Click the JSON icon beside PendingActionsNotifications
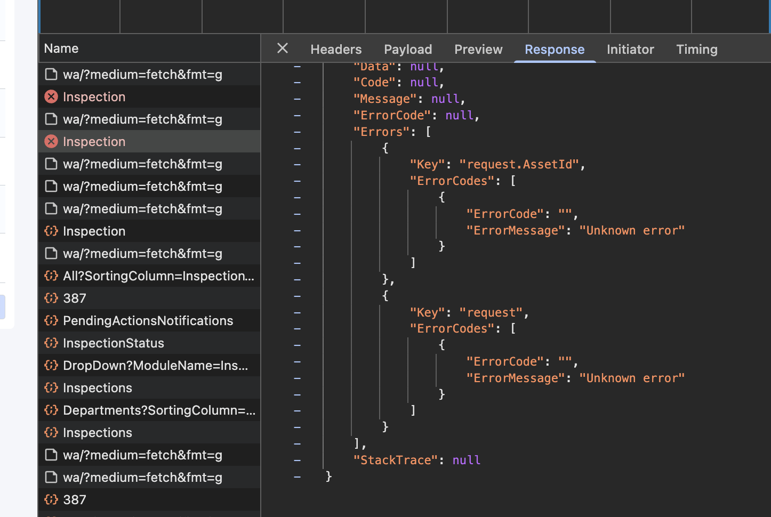 51,320
